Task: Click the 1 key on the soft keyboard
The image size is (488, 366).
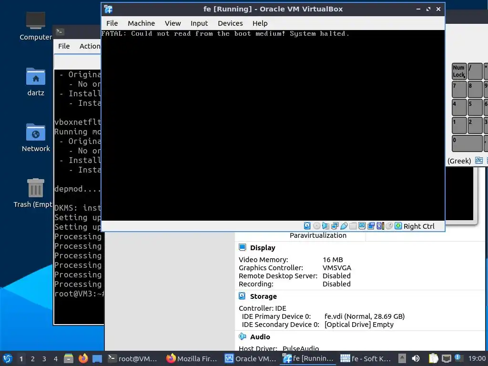Action: pos(459,125)
